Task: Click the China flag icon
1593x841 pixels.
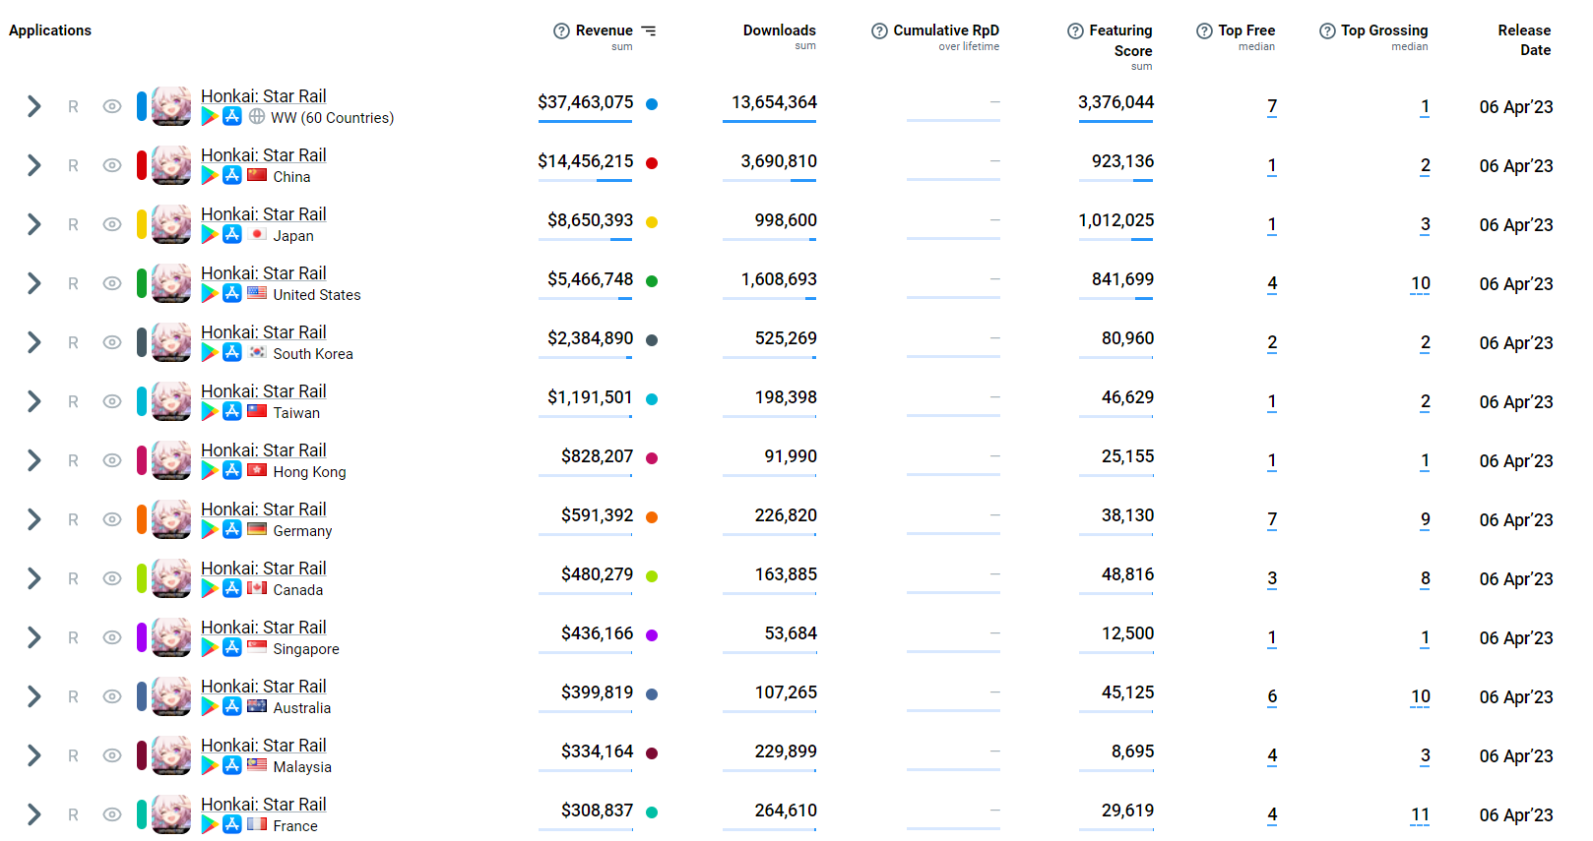Action: pos(257,175)
